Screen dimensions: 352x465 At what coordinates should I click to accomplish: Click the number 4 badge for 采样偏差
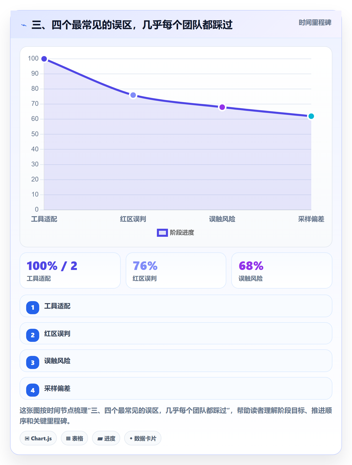tap(33, 390)
